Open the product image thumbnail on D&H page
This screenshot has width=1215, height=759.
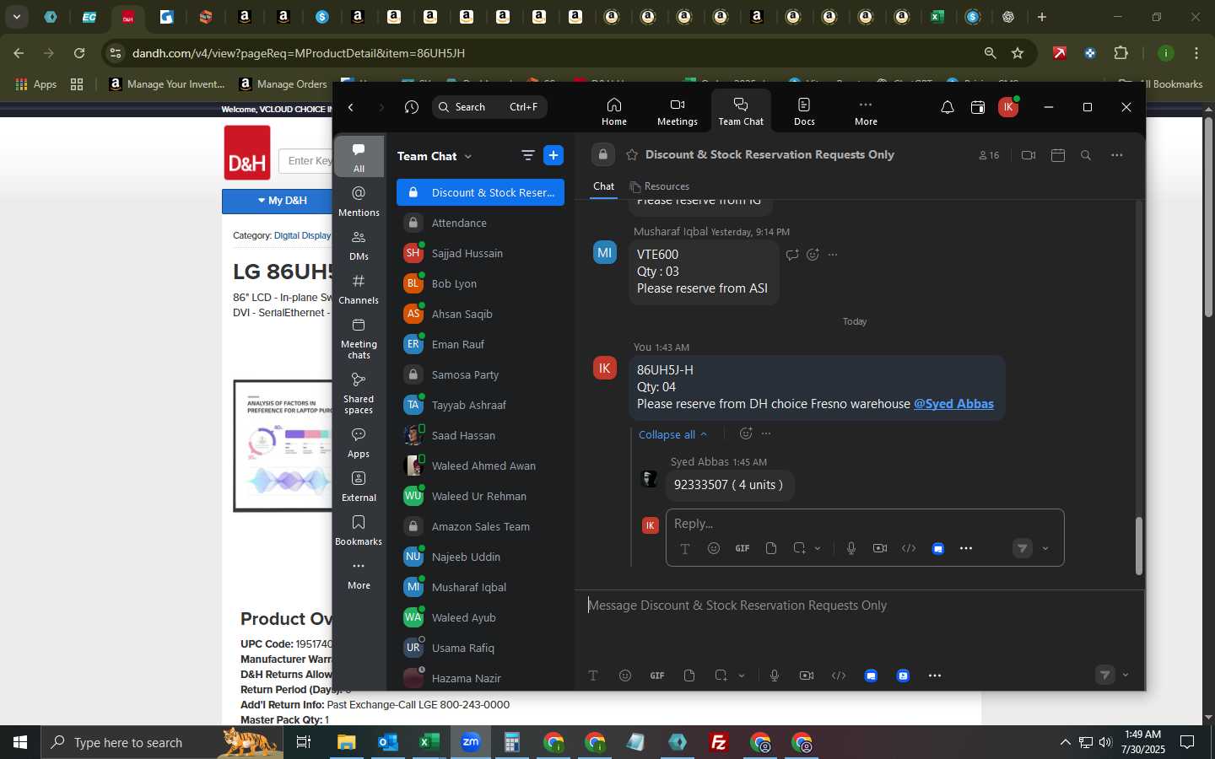pyautogui.click(x=283, y=445)
